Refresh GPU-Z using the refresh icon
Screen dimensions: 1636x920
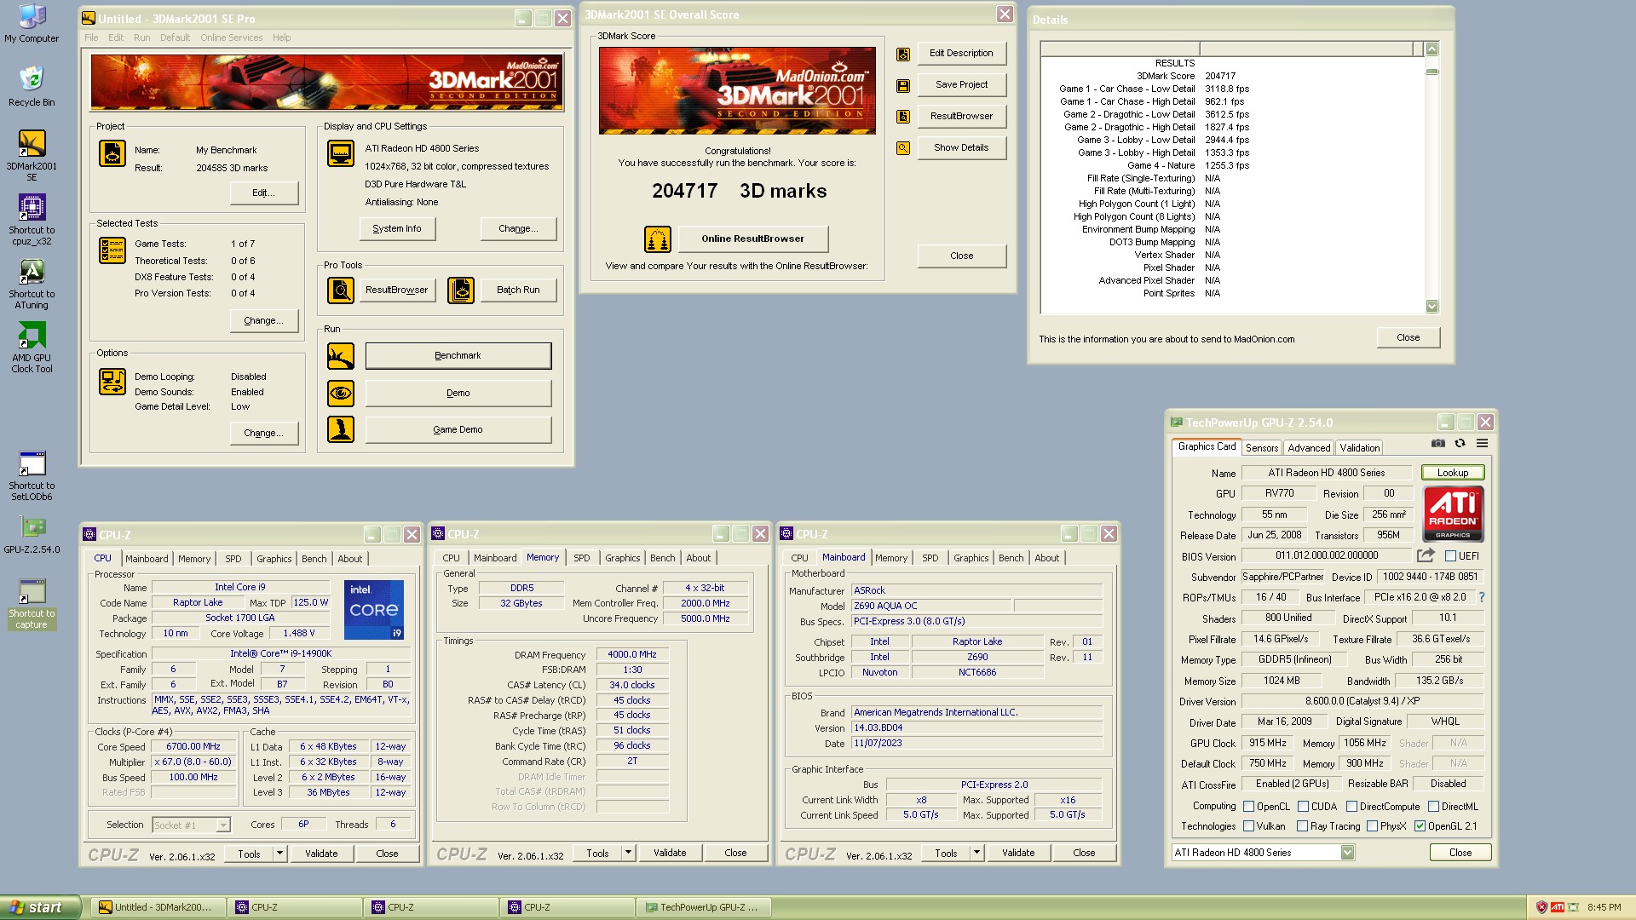pyautogui.click(x=1460, y=443)
